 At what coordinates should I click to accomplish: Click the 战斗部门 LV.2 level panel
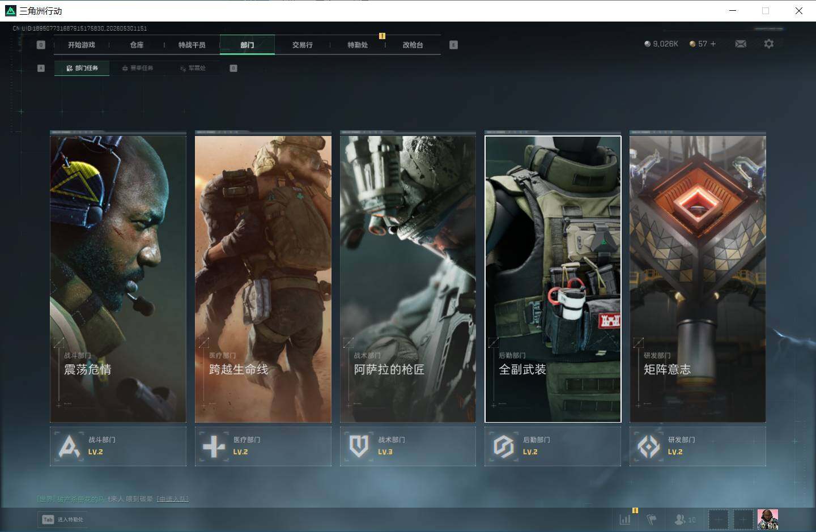pos(118,446)
